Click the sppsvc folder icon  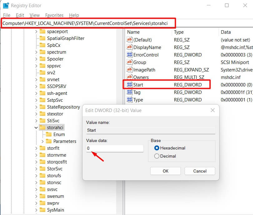coord(42,66)
